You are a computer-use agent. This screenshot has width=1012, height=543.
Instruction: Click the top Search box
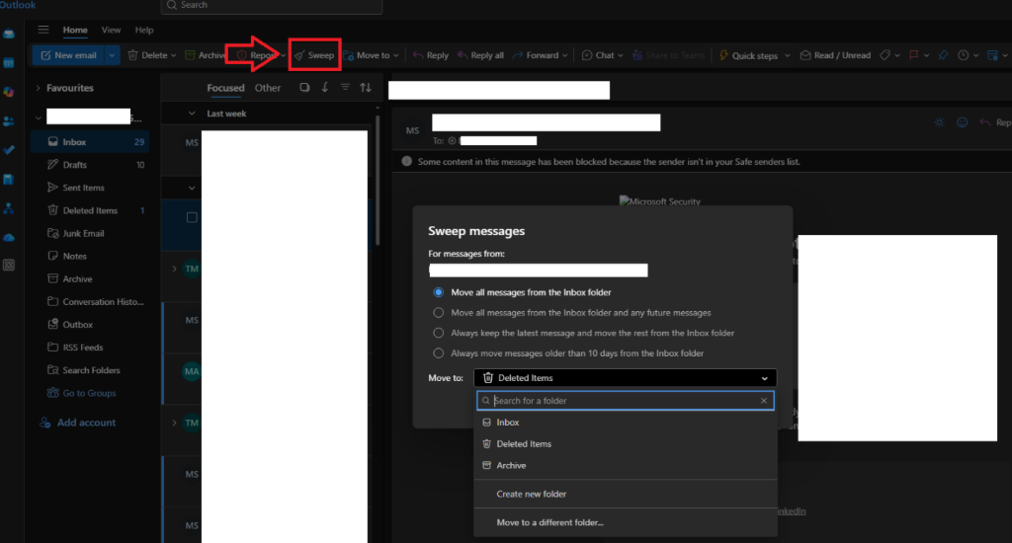tap(272, 5)
